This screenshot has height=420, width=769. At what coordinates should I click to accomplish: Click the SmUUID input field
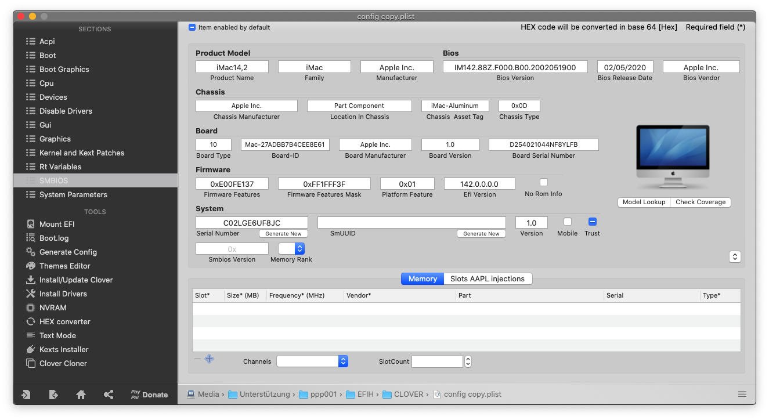click(x=411, y=223)
